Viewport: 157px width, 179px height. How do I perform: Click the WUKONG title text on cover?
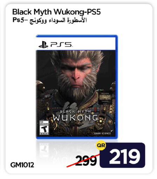(x=76, y=117)
